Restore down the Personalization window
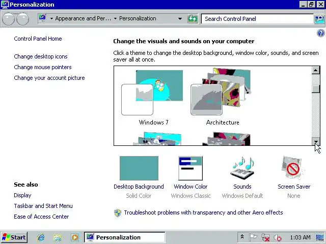The width and height of the screenshot is (326, 244). [311, 5]
